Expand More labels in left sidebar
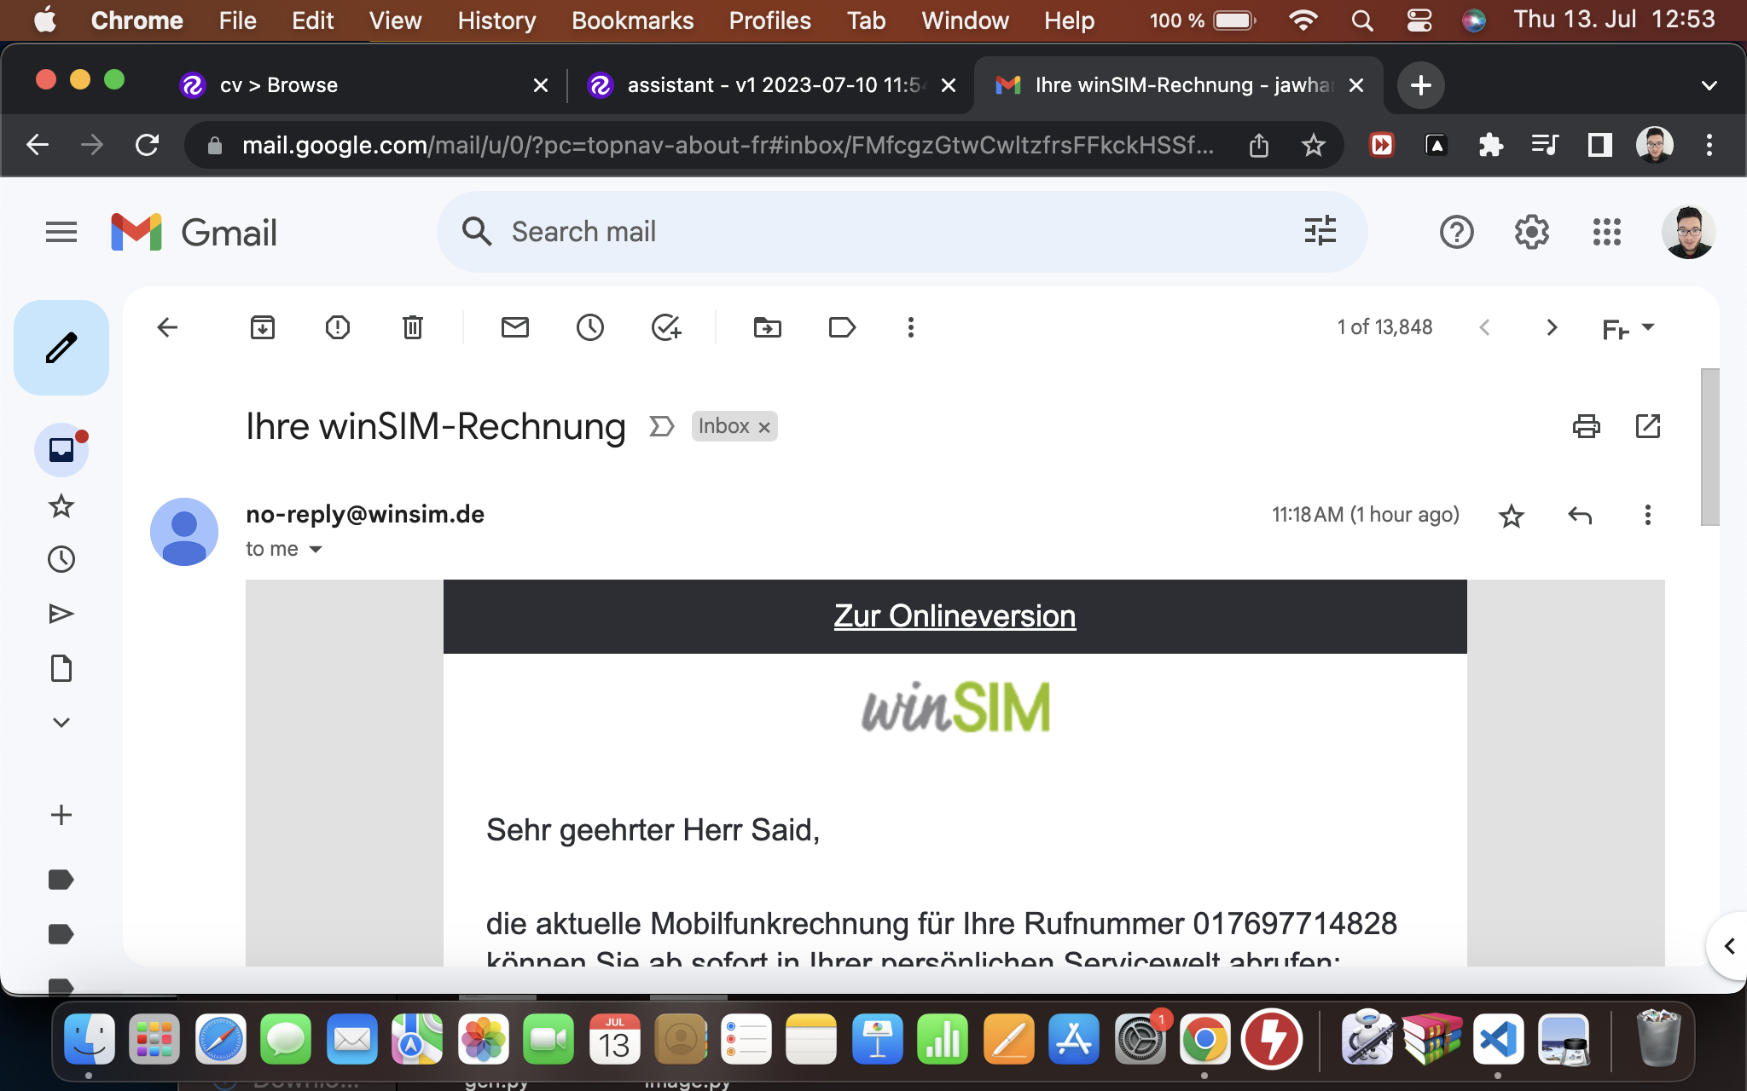 tap(61, 723)
